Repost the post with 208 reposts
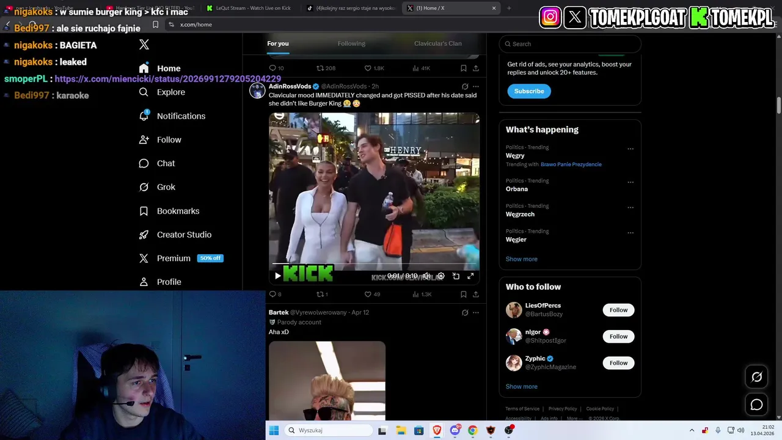The height and width of the screenshot is (440, 782). [326, 68]
